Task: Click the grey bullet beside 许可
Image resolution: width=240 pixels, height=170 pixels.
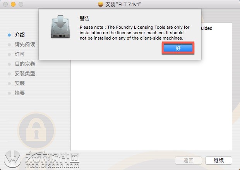Action: [9, 54]
